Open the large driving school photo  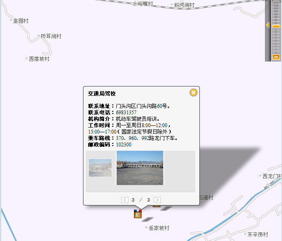140,168
